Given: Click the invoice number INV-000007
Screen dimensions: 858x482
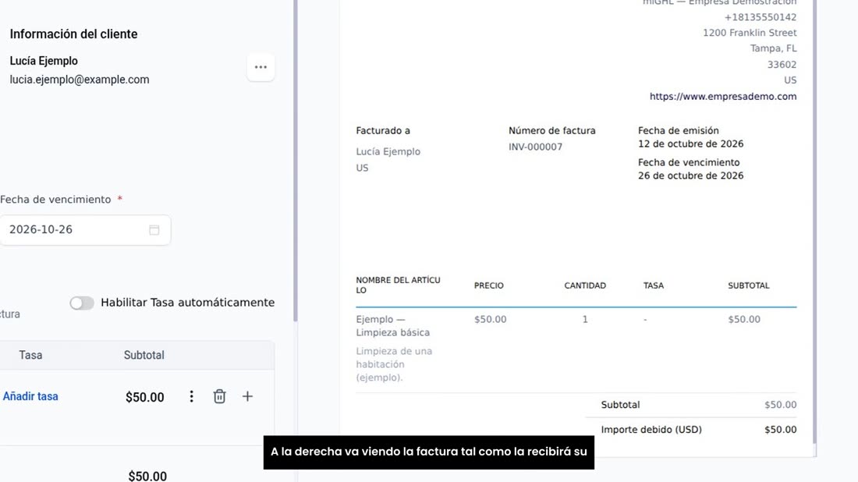Looking at the screenshot, I should pos(535,147).
